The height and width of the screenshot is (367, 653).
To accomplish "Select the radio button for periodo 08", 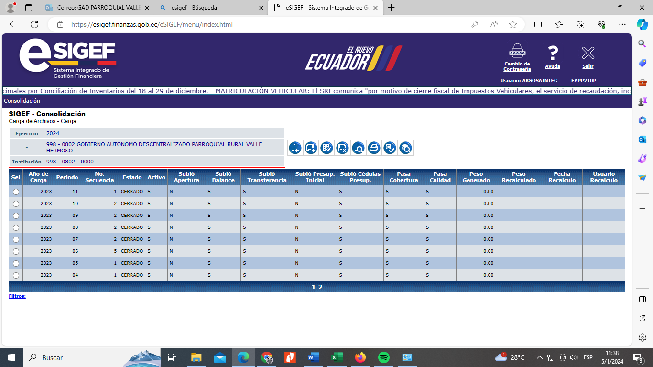I will click(16, 227).
